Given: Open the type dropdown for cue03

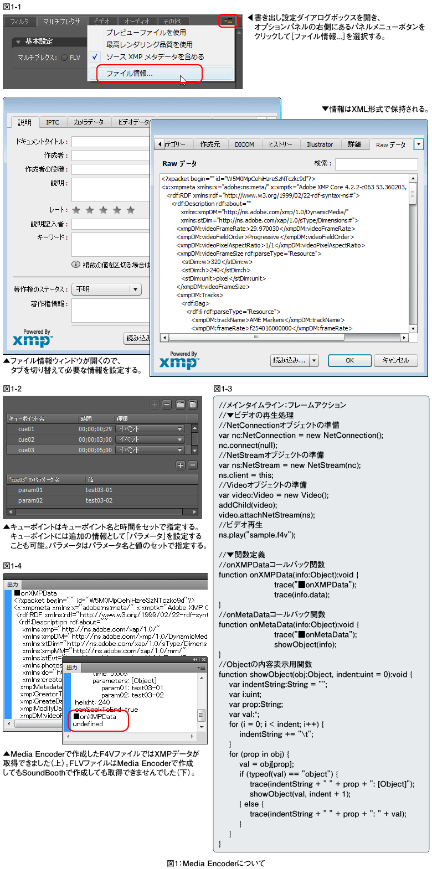Looking at the screenshot, I should click(151, 450).
